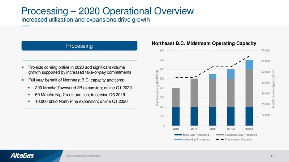
Task: Select '200 Mmcf/d Townsend 2B expansion' bullet
Action: pyautogui.click(x=83, y=88)
